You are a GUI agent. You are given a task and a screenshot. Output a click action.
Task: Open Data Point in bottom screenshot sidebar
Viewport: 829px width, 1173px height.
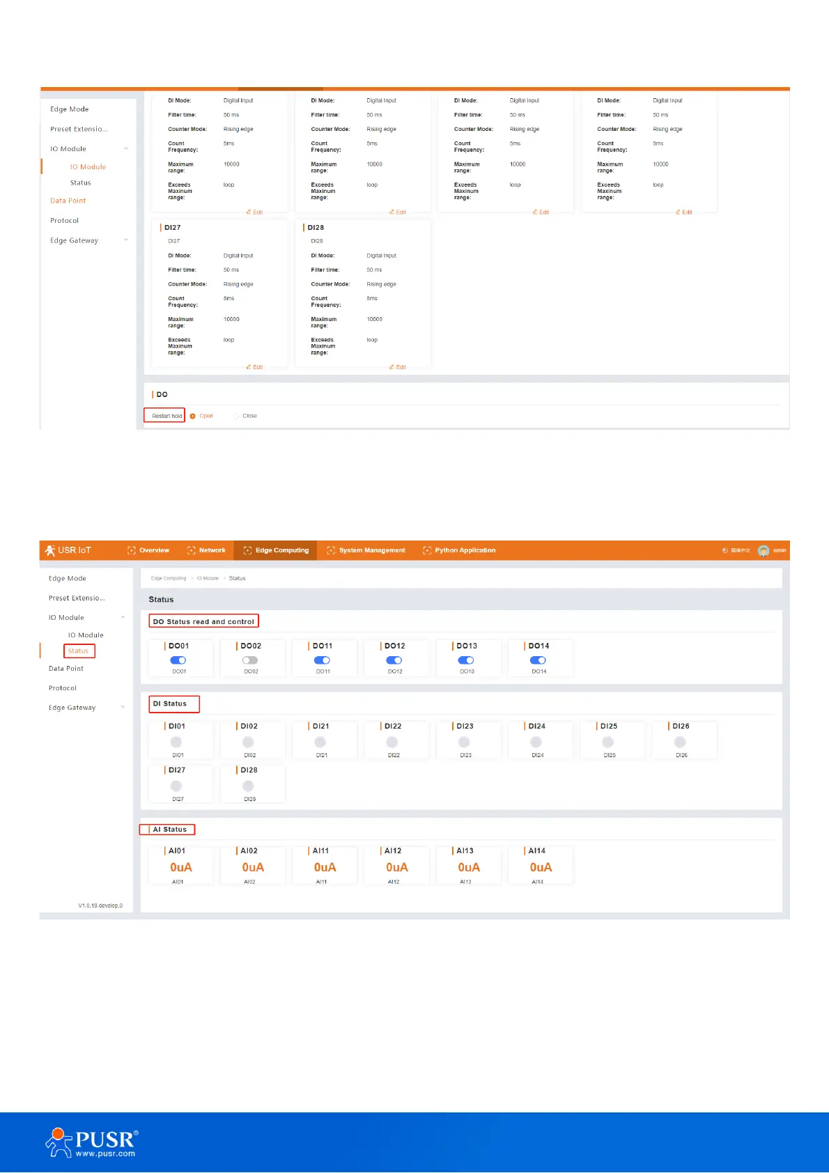pyautogui.click(x=66, y=668)
